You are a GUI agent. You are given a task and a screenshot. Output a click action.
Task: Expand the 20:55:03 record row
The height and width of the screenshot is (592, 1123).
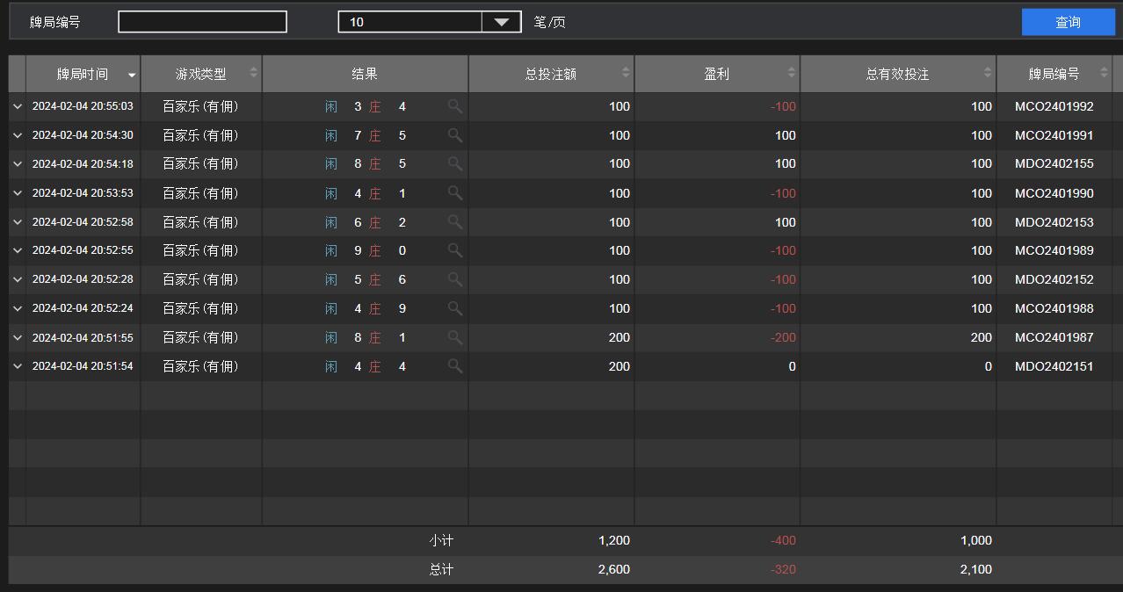18,106
